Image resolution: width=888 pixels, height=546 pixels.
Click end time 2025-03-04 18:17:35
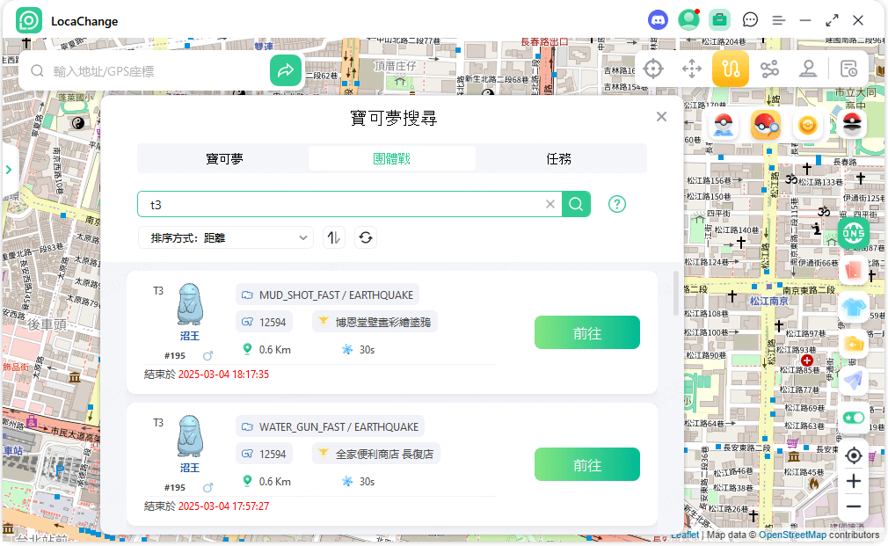(223, 375)
